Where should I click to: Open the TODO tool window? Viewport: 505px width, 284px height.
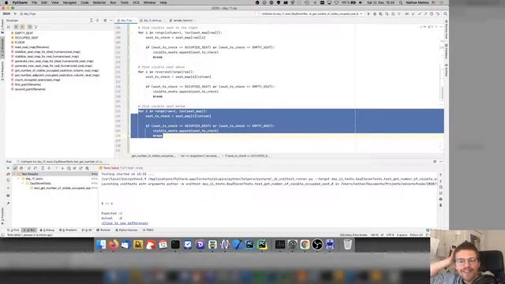coord(148,230)
